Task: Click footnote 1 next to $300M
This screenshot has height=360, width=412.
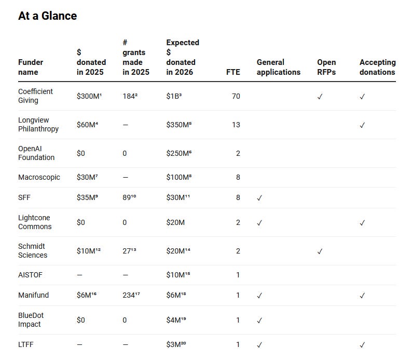Action: click(100, 94)
